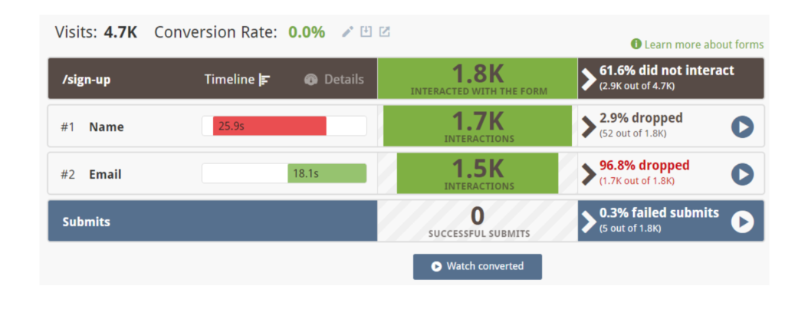Screen dimensions: 785x329
Task: Expand the 2.9% dropped chevron
Action: click(589, 127)
